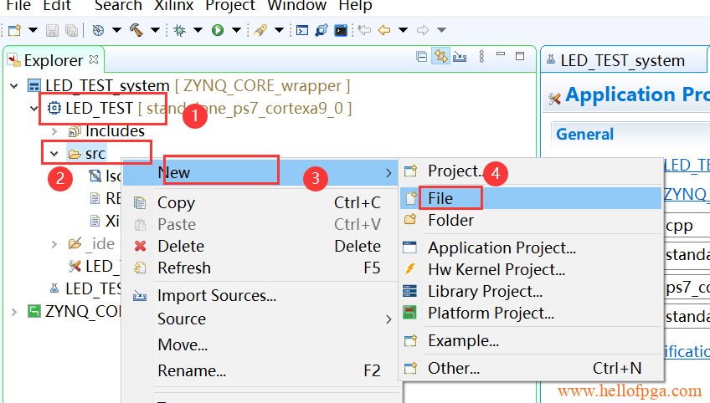Click the Save toolbar icon
The width and height of the screenshot is (710, 403).
(52, 30)
